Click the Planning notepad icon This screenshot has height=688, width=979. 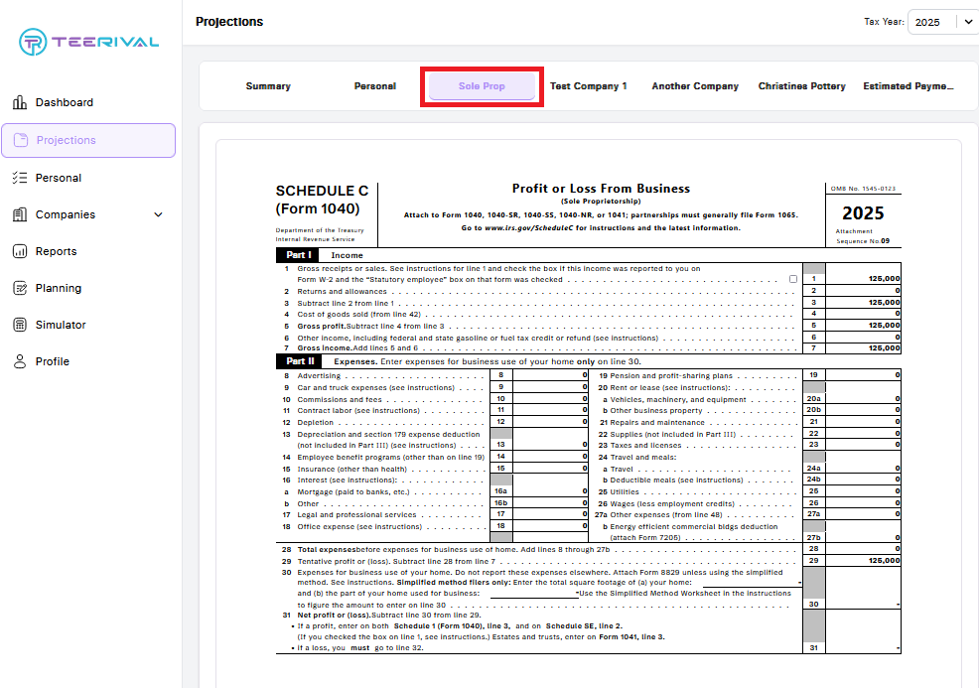[x=20, y=289]
